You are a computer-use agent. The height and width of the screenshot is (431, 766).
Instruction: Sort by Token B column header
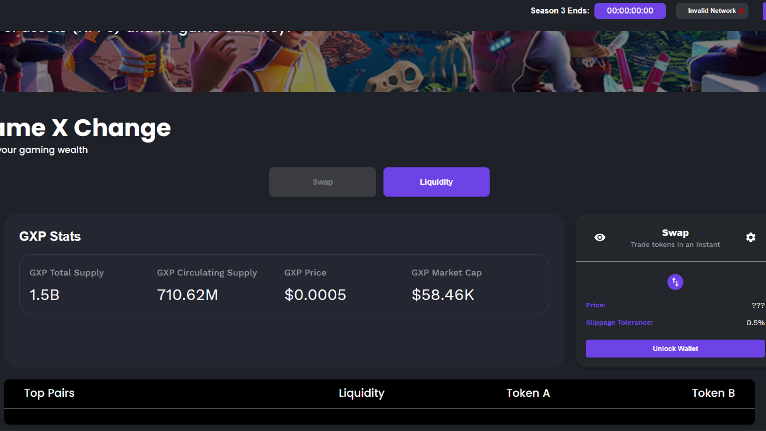(713, 393)
